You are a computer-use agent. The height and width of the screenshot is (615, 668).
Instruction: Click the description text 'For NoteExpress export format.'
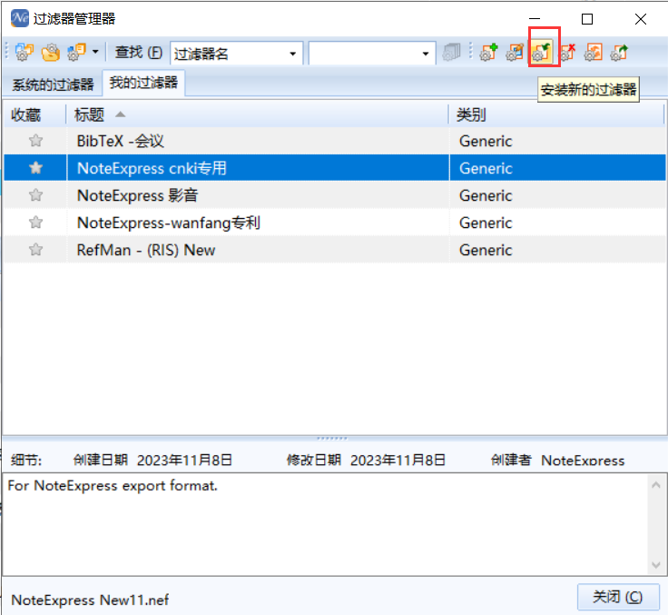pyautogui.click(x=113, y=486)
